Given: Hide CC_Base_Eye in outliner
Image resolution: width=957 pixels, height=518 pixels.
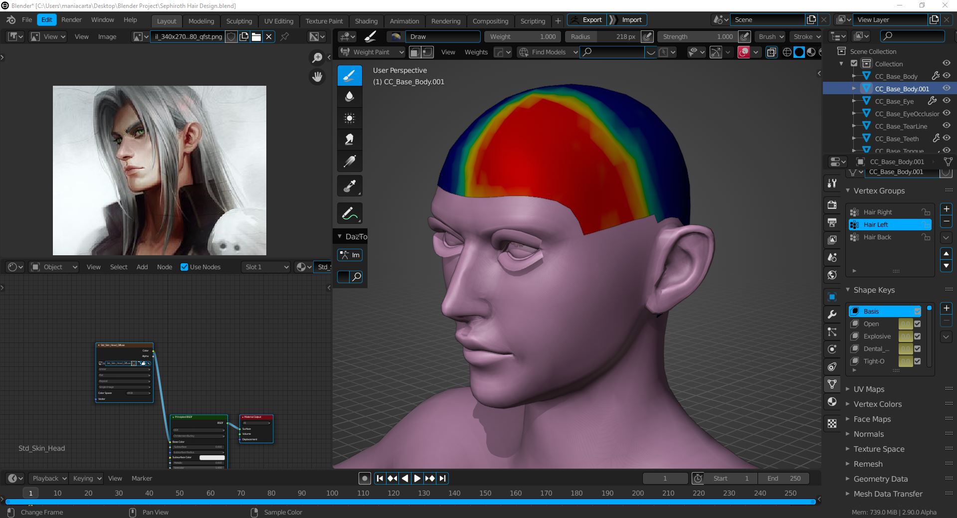Looking at the screenshot, I should click(947, 101).
